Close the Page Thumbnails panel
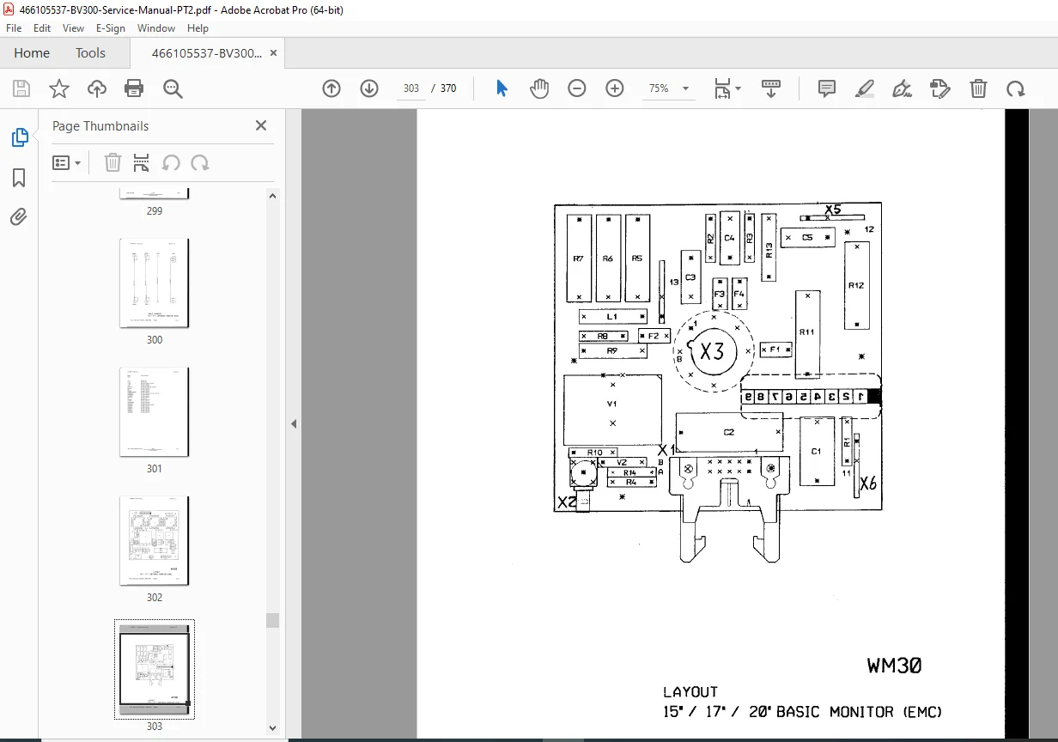1058x742 pixels. pos(261,125)
